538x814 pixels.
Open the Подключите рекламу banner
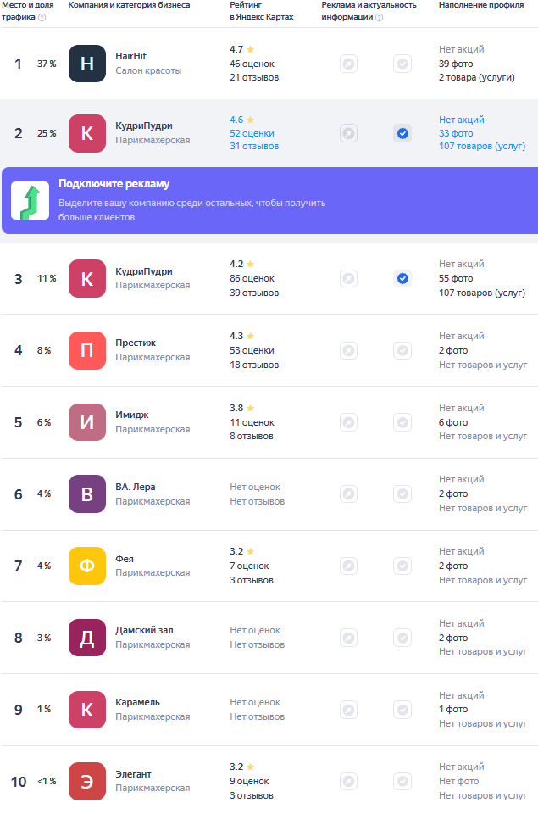[269, 200]
